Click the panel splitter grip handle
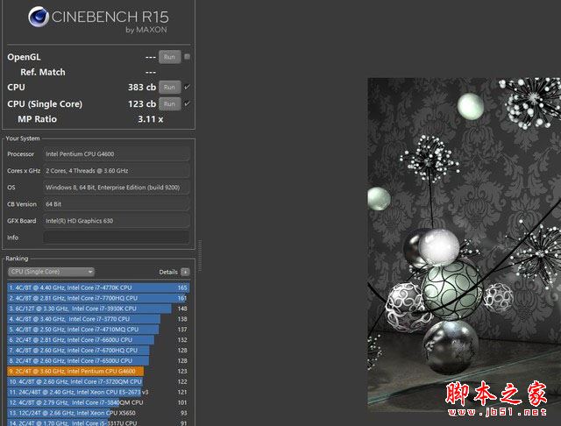This screenshot has height=426, width=561. 200,255
